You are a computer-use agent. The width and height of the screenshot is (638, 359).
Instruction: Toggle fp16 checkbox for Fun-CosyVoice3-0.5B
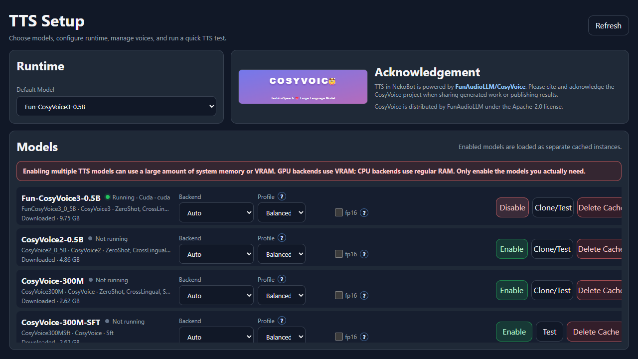click(339, 213)
